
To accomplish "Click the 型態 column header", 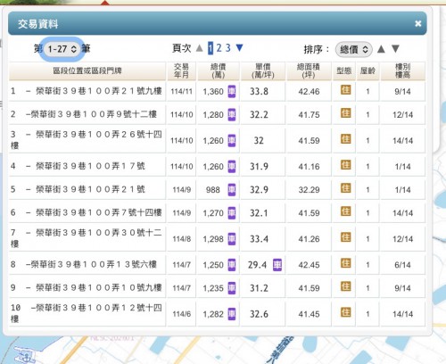I will [344, 70].
